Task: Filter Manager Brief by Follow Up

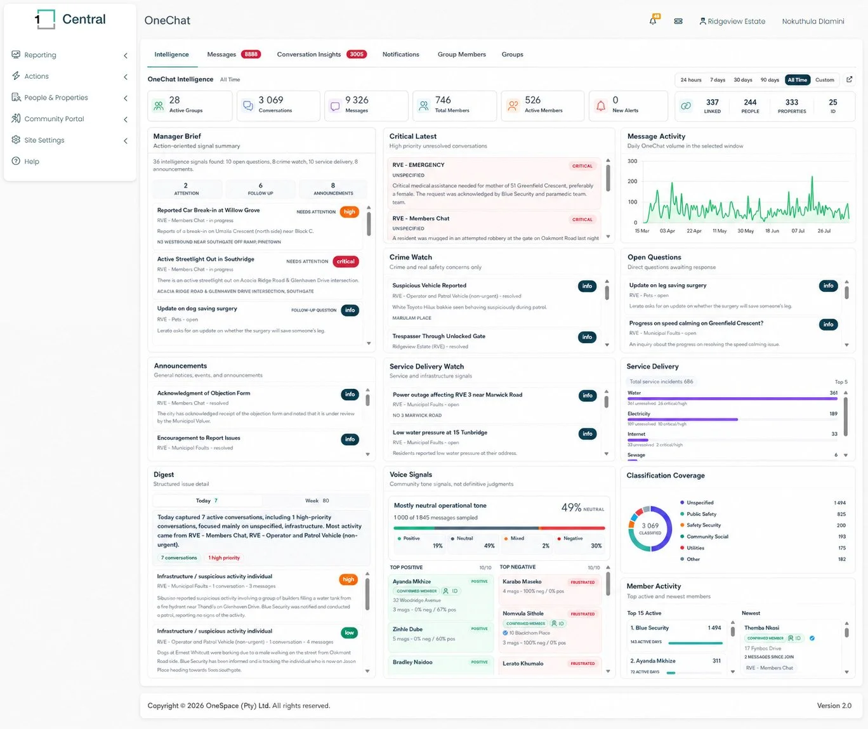Action: (260, 189)
